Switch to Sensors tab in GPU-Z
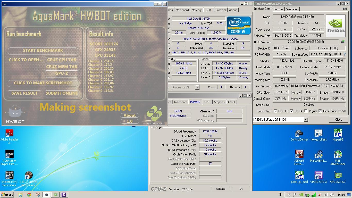Screen dimensions: 352x198 click(278, 9)
